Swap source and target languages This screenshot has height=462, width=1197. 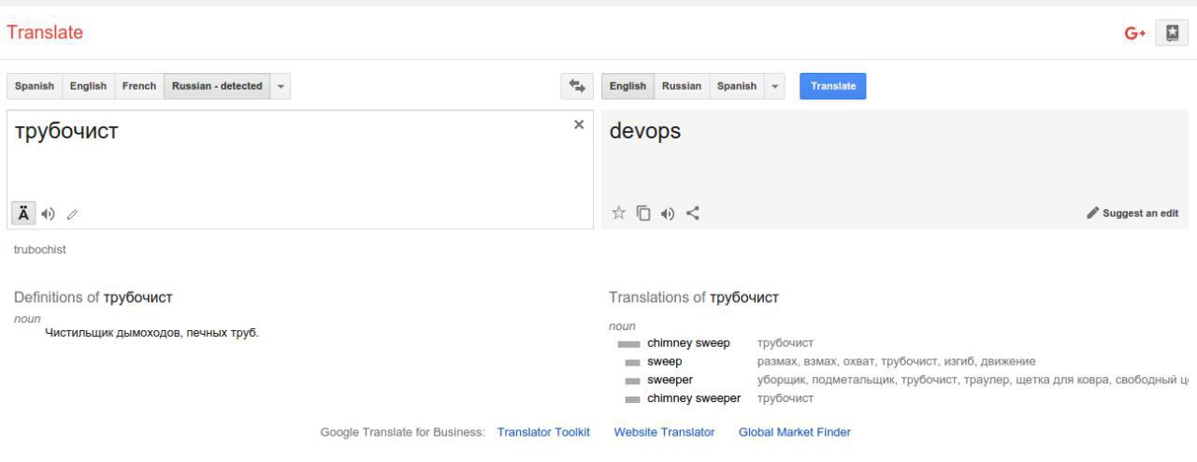577,86
